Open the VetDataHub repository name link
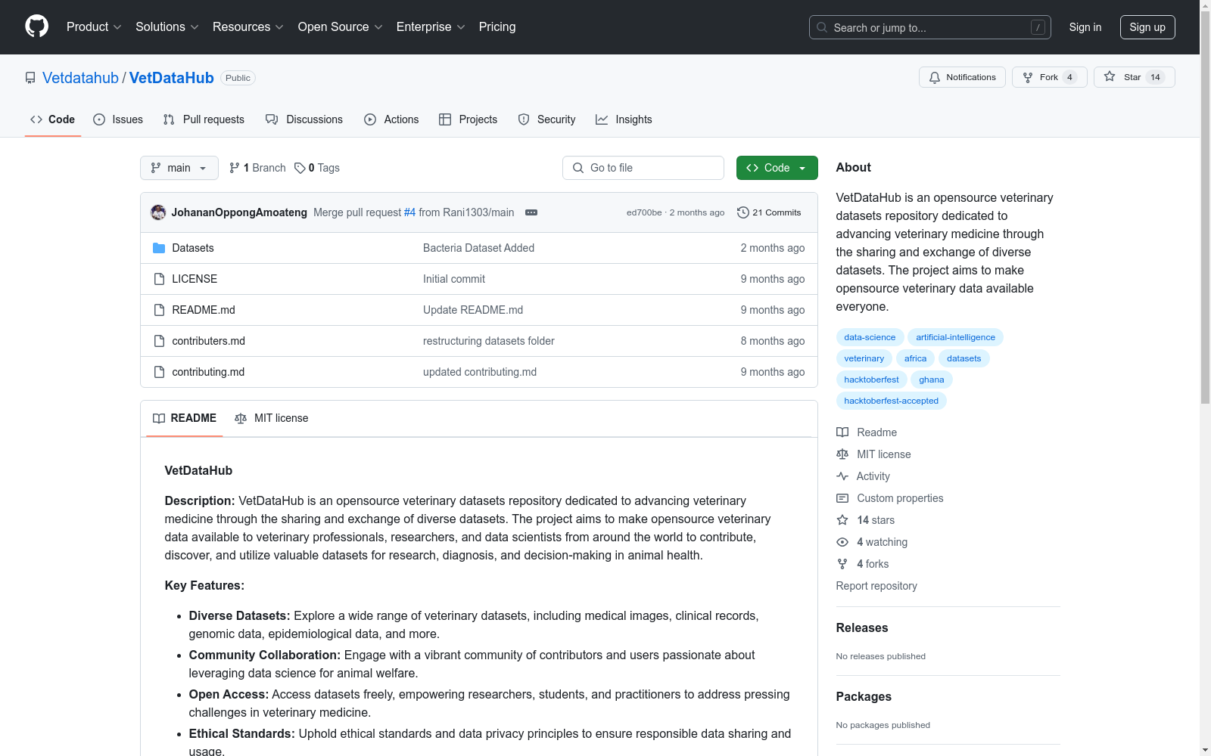 click(x=172, y=78)
